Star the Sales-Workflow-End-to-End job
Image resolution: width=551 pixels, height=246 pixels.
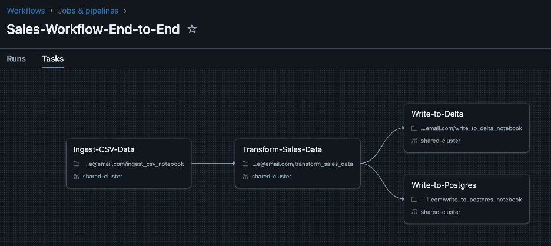(192, 29)
